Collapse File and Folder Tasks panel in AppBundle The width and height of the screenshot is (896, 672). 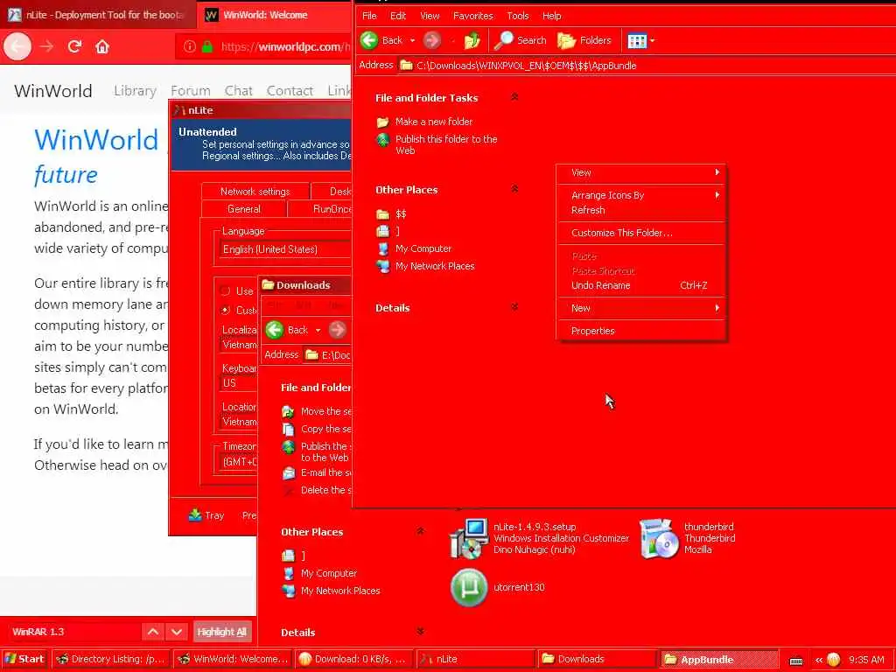pos(514,97)
